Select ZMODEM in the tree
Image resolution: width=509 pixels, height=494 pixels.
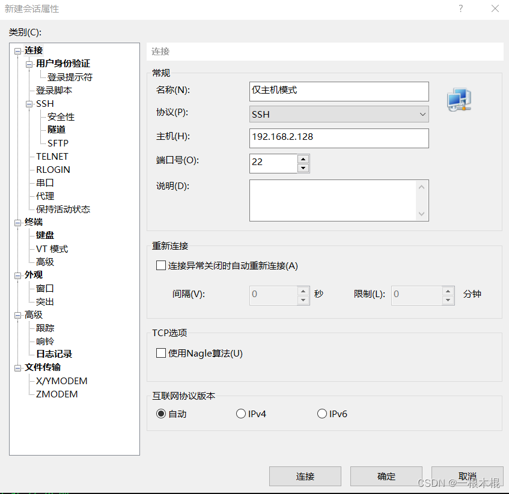pos(57,394)
